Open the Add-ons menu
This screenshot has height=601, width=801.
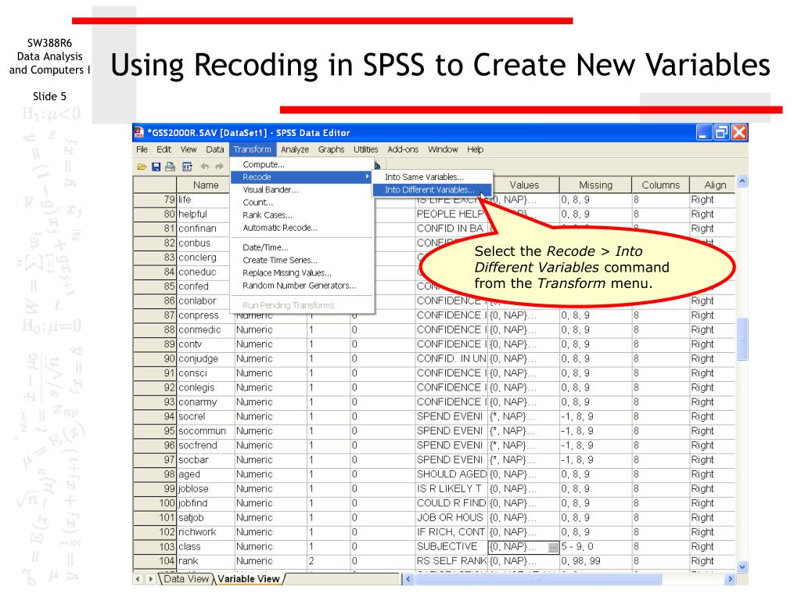coord(403,149)
